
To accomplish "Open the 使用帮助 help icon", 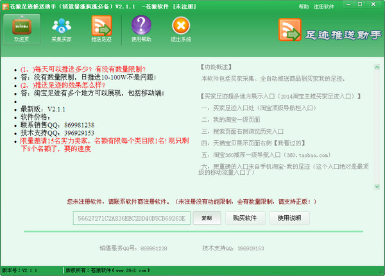I will [x=141, y=29].
